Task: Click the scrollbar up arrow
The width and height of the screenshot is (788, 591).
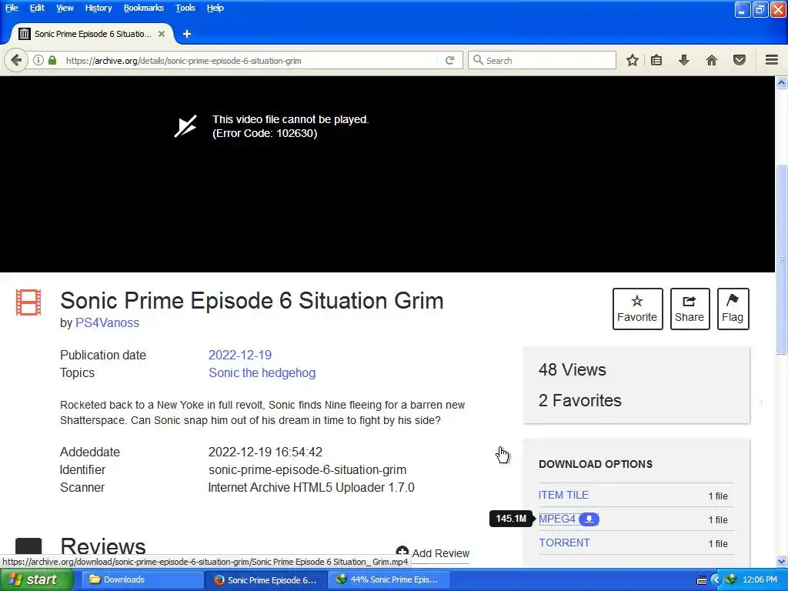Action: pos(782,82)
